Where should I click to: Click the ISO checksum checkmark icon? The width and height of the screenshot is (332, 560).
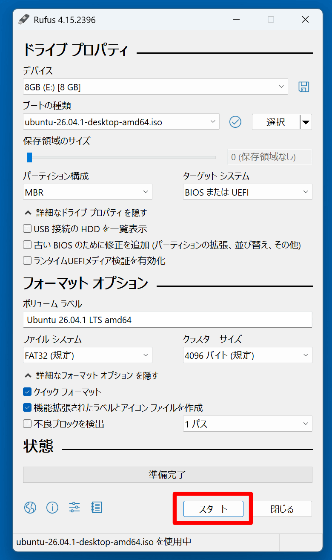pos(235,122)
